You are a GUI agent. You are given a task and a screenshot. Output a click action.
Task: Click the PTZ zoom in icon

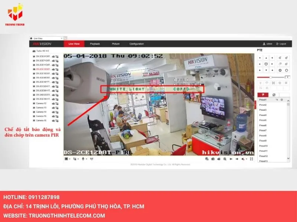(279, 58)
